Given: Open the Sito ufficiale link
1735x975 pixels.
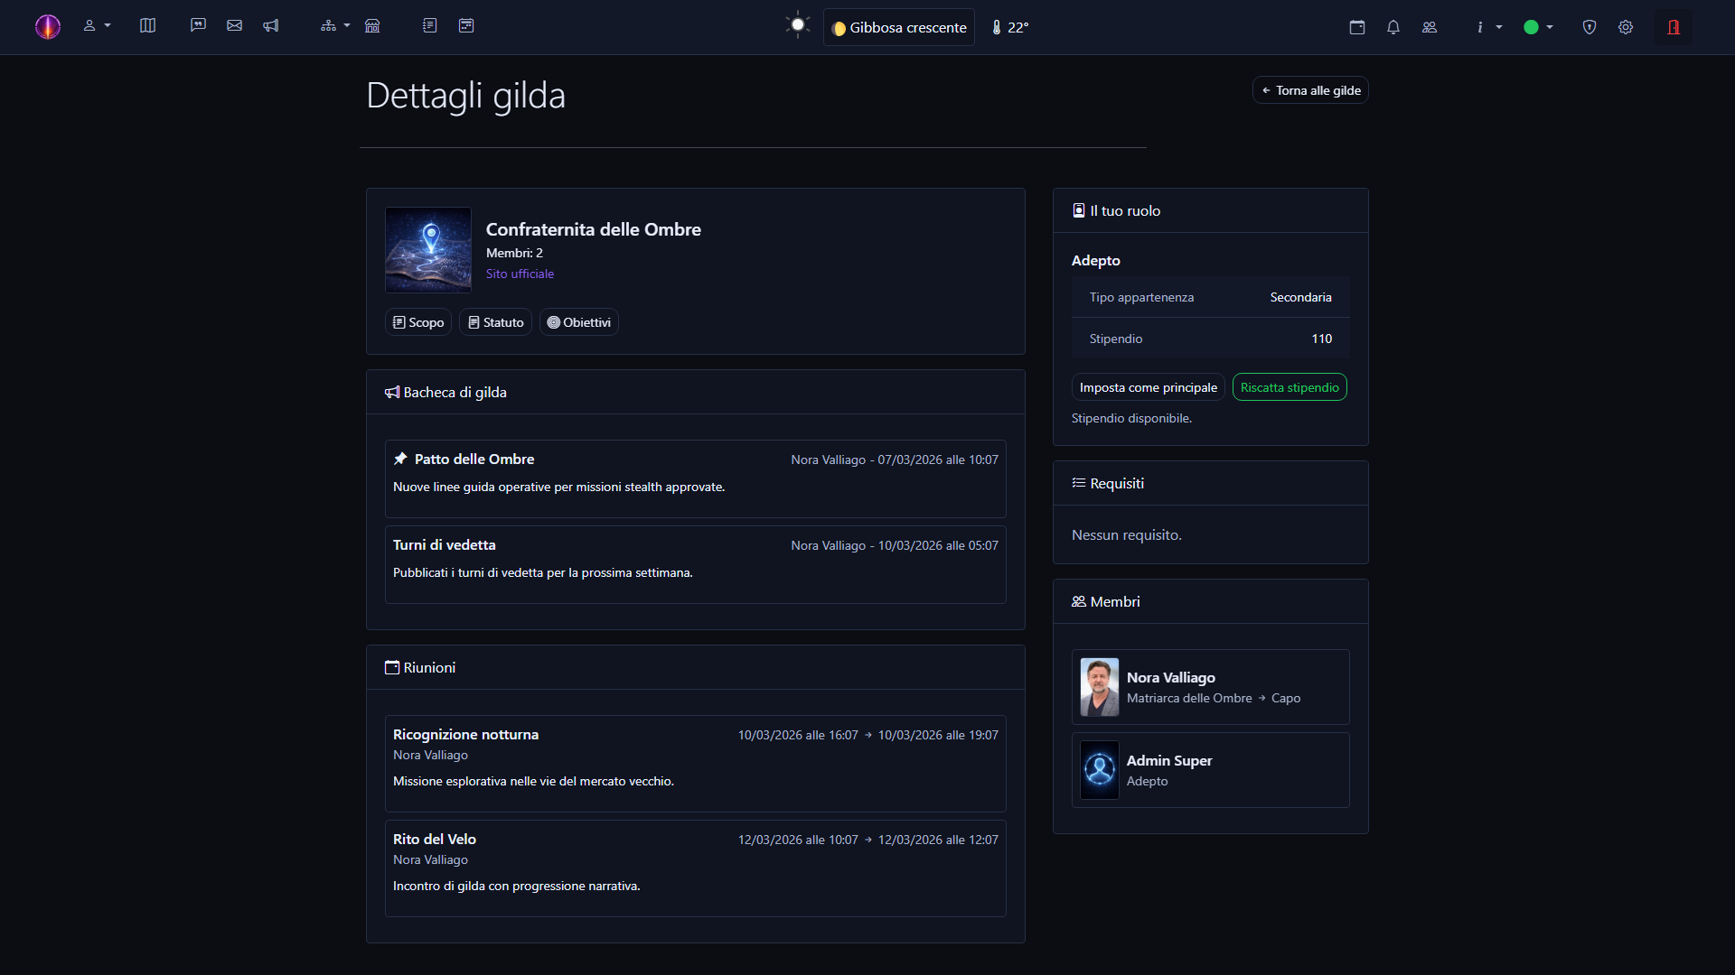Looking at the screenshot, I should [520, 274].
